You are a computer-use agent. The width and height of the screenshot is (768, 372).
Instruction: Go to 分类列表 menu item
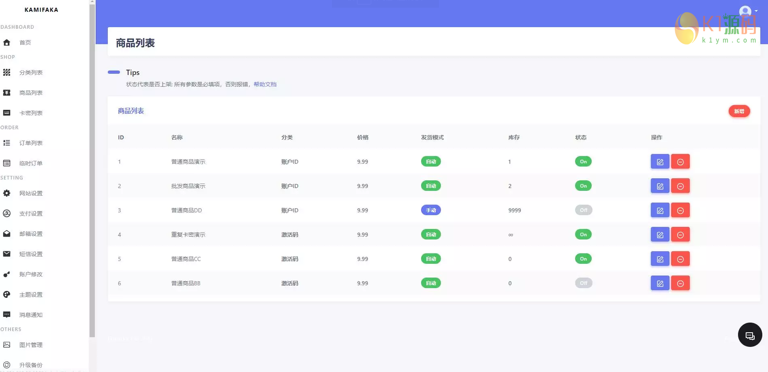[x=31, y=73]
